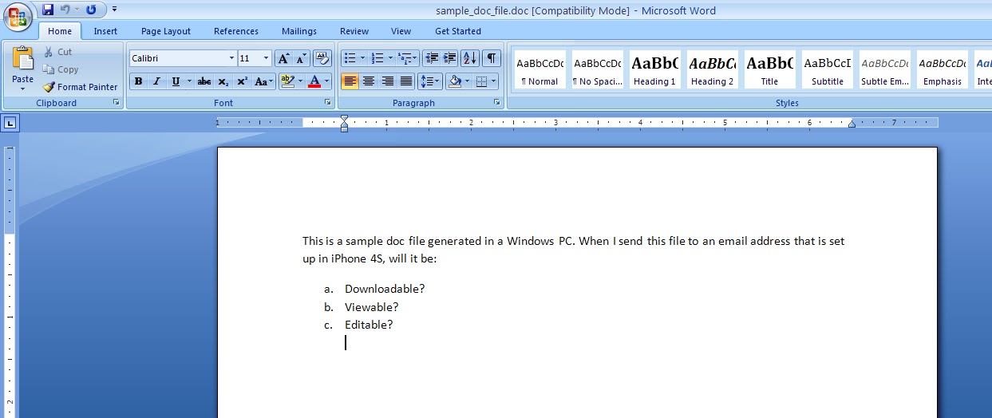Image resolution: width=992 pixels, height=418 pixels.
Task: Apply the Subtle Emphasis style
Action: (x=885, y=70)
